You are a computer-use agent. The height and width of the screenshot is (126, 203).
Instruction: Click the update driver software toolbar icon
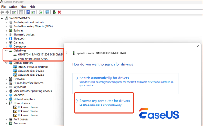pos(40,12)
